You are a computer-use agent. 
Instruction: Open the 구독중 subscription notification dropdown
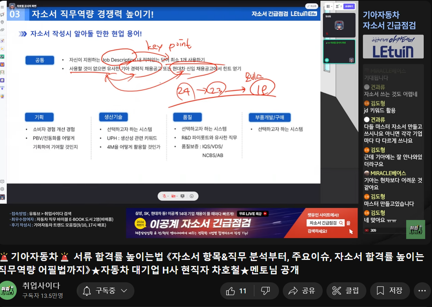coord(106,291)
